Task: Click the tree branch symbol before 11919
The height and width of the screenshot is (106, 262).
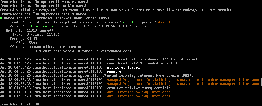Action: coord(29,51)
